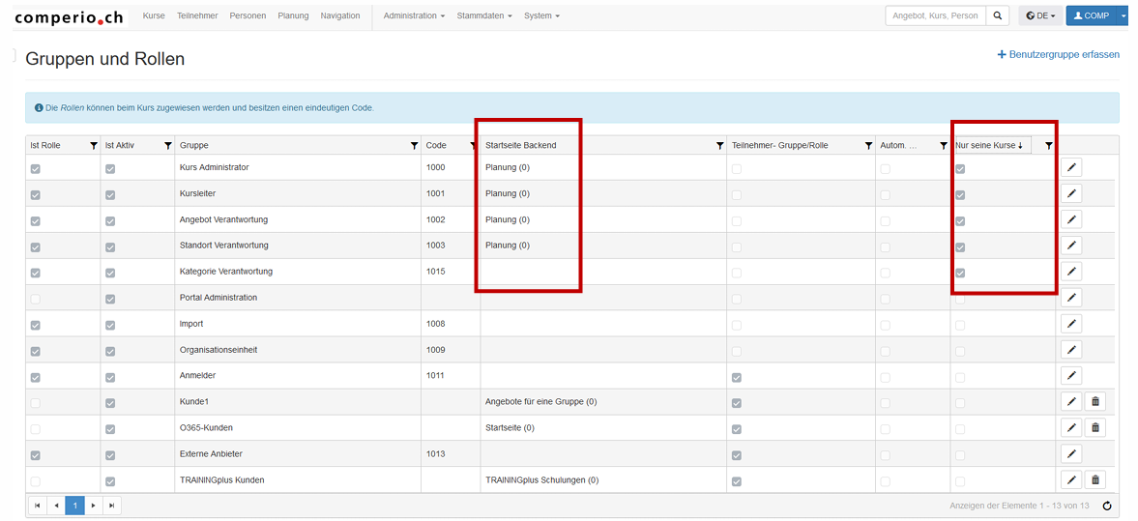Screen dimensions: 1138x521
Task: Toggle Ist Rolle checkbox for Portal Administration
Action: click(36, 299)
